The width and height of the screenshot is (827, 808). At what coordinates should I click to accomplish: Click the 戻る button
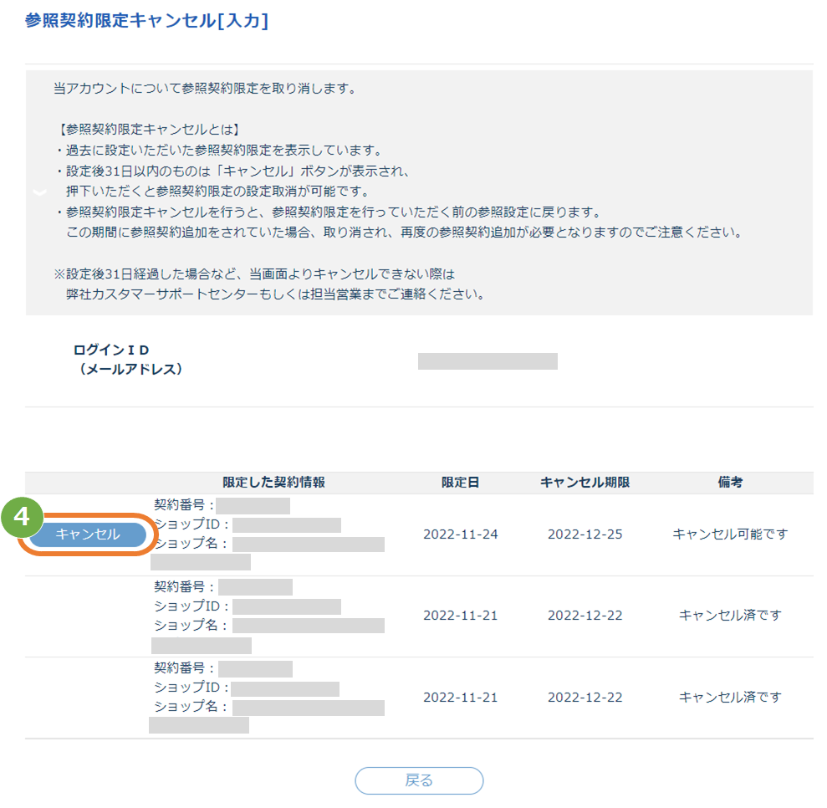pos(419,780)
